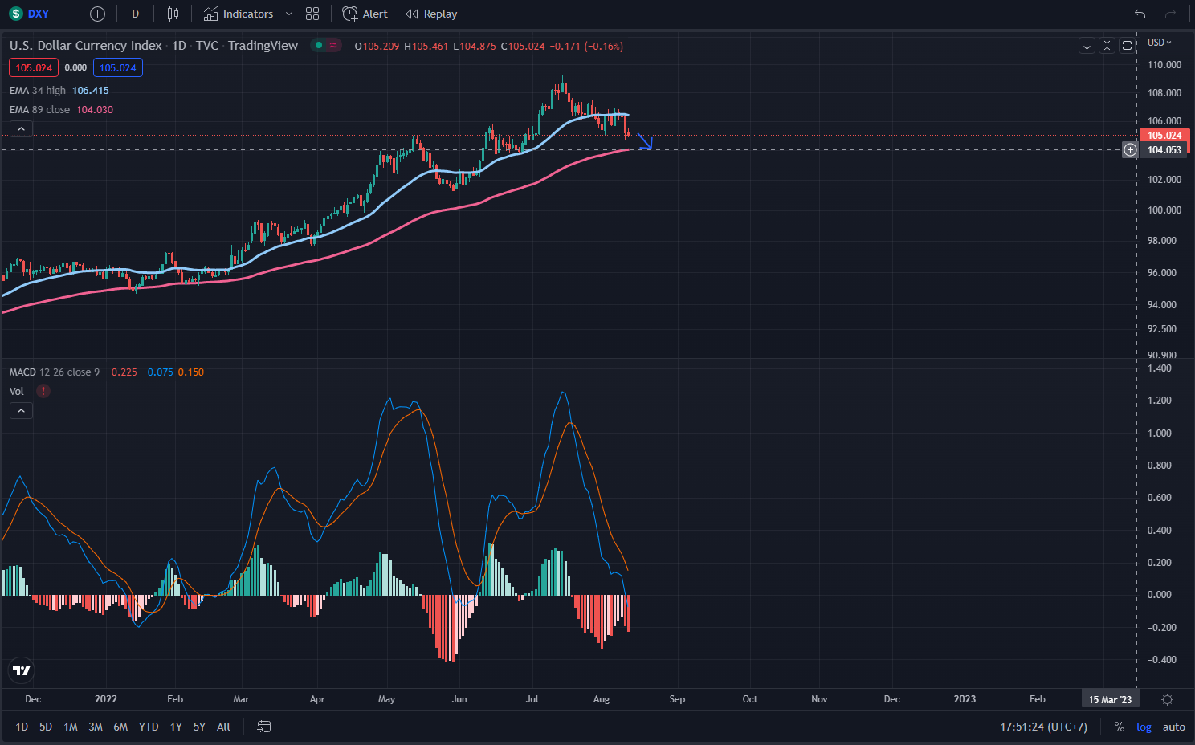Select the 6M time range
This screenshot has width=1195, height=745.
click(x=120, y=727)
